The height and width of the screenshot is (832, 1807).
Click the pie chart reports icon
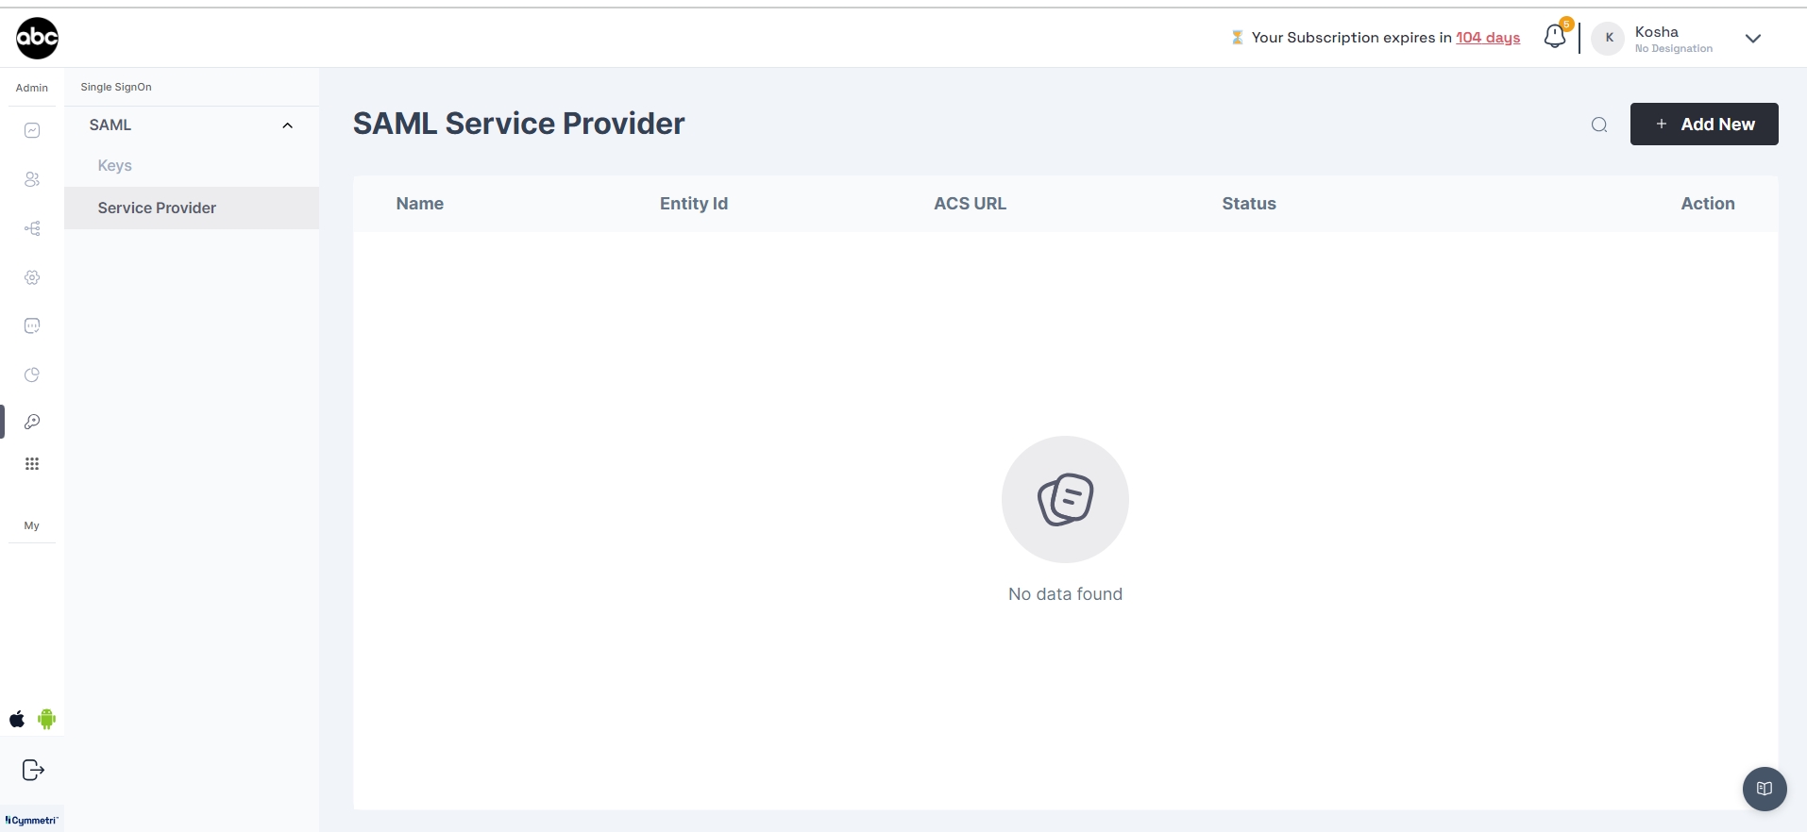click(x=32, y=374)
